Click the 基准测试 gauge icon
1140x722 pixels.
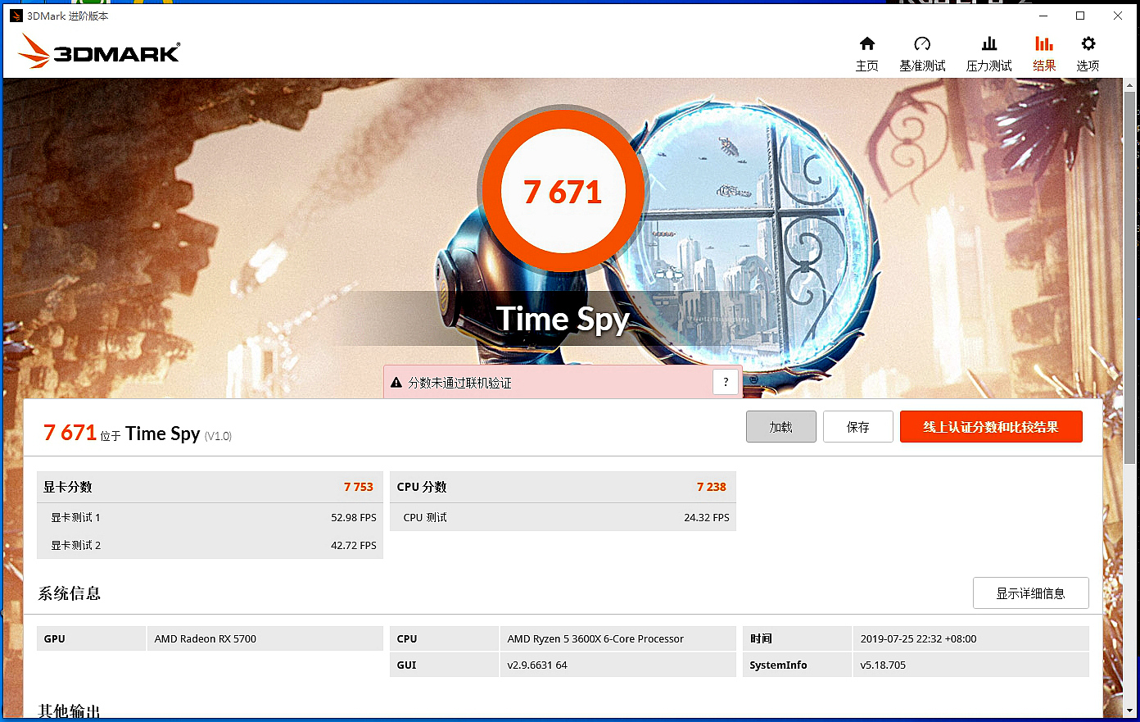click(922, 52)
